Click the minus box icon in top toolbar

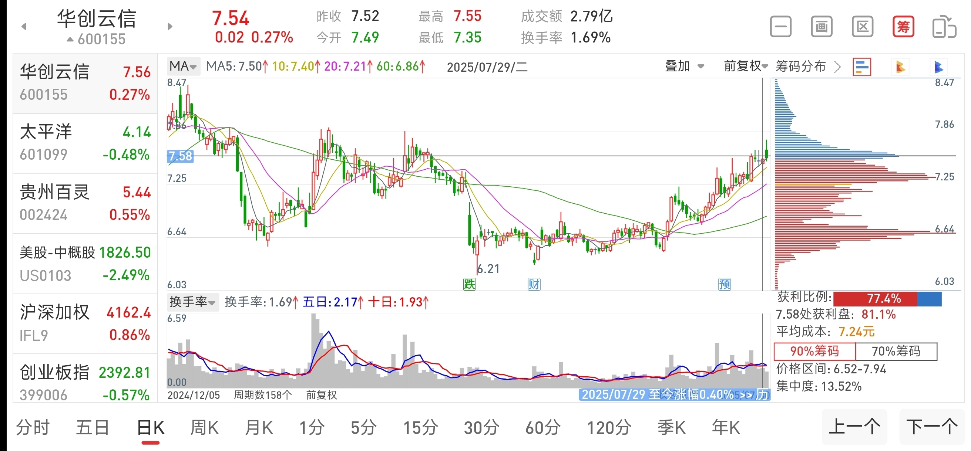pos(781,27)
